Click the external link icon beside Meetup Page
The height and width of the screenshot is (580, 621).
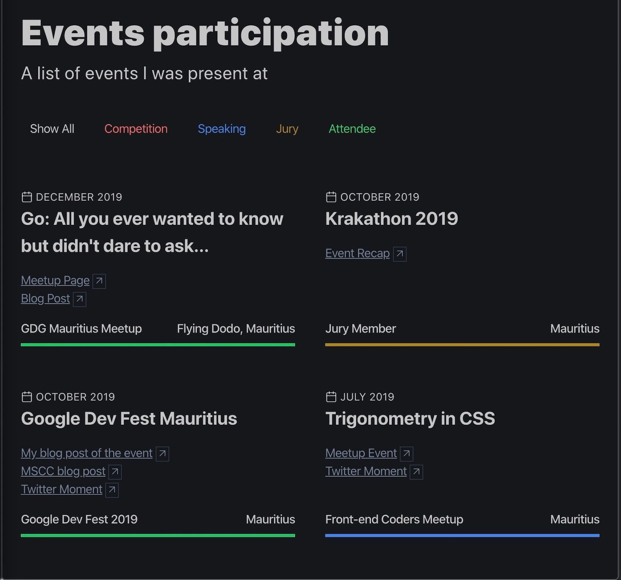[99, 281]
